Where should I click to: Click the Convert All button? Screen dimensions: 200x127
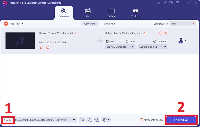181,120
